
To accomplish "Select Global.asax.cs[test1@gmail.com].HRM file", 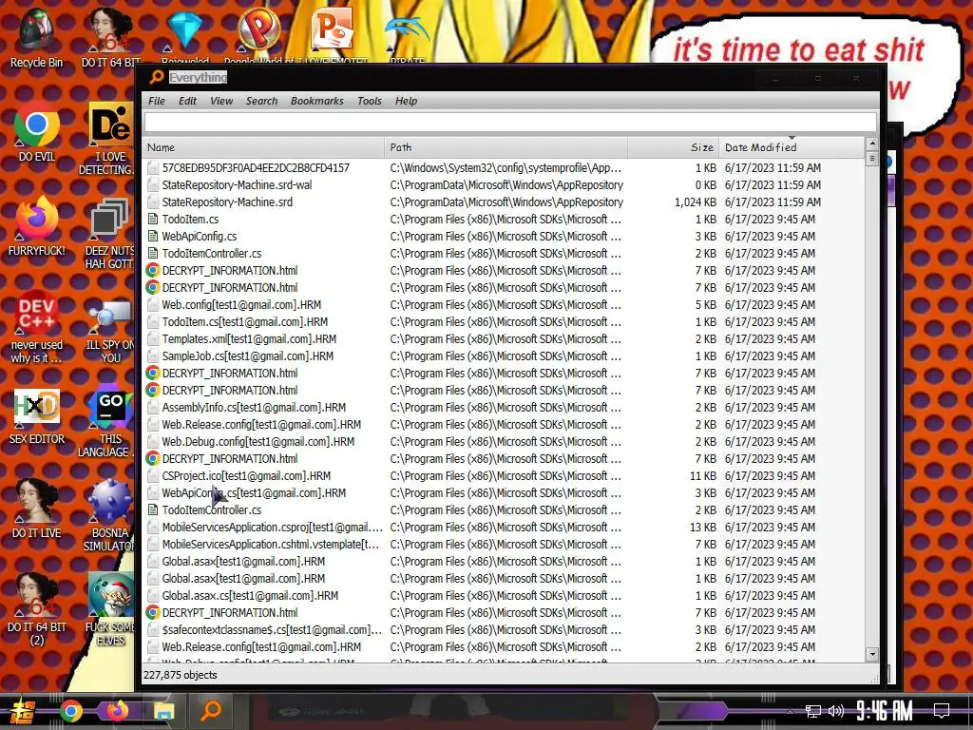I will 504,595.
